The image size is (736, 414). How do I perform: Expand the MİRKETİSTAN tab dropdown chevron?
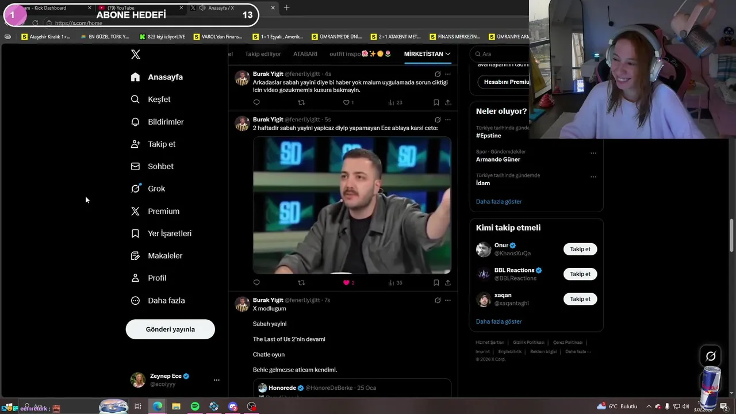448,54
